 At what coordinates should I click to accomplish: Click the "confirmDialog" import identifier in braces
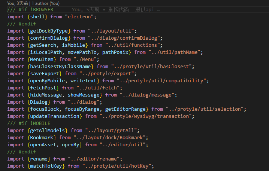(49, 38)
